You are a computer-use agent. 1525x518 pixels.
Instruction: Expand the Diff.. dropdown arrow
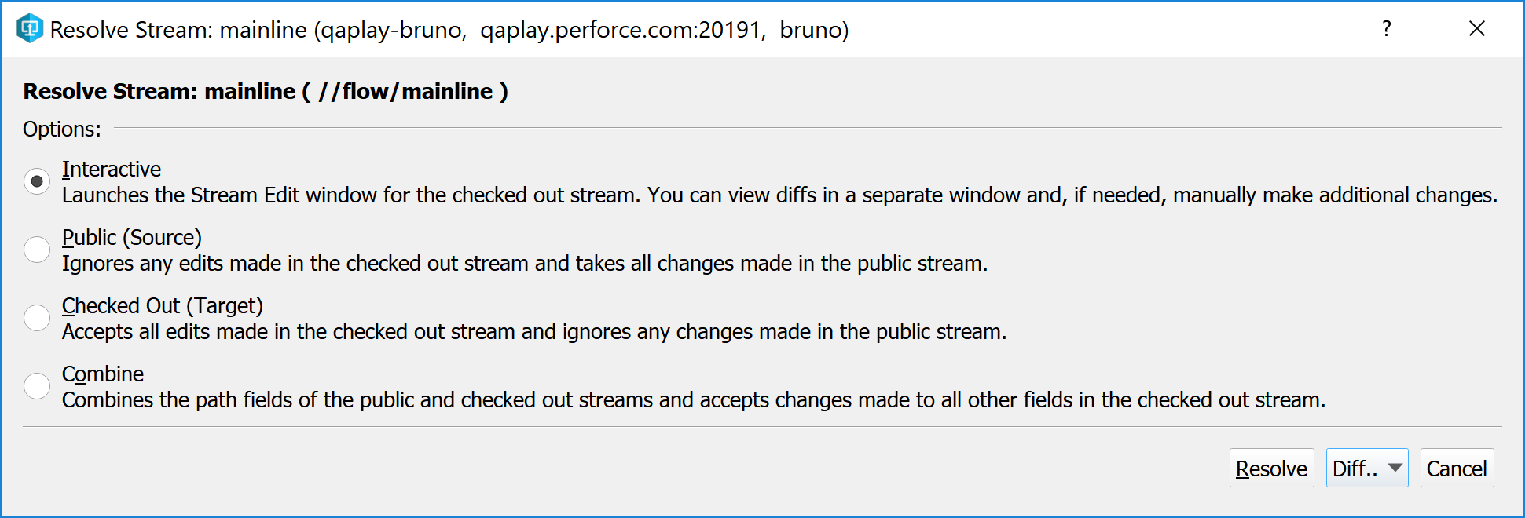pos(1395,468)
